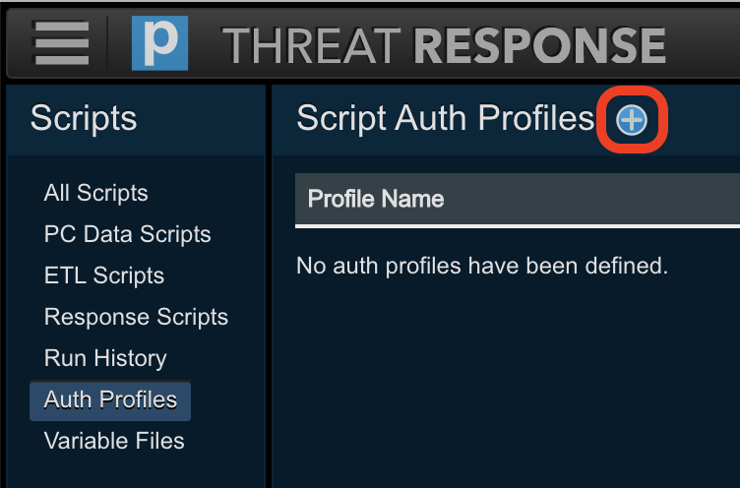View the scripts Run History
Viewport: 740px width, 488px height.
(x=105, y=358)
